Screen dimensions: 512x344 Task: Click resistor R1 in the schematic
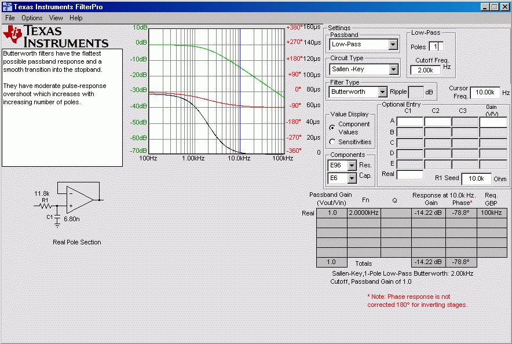45,206
